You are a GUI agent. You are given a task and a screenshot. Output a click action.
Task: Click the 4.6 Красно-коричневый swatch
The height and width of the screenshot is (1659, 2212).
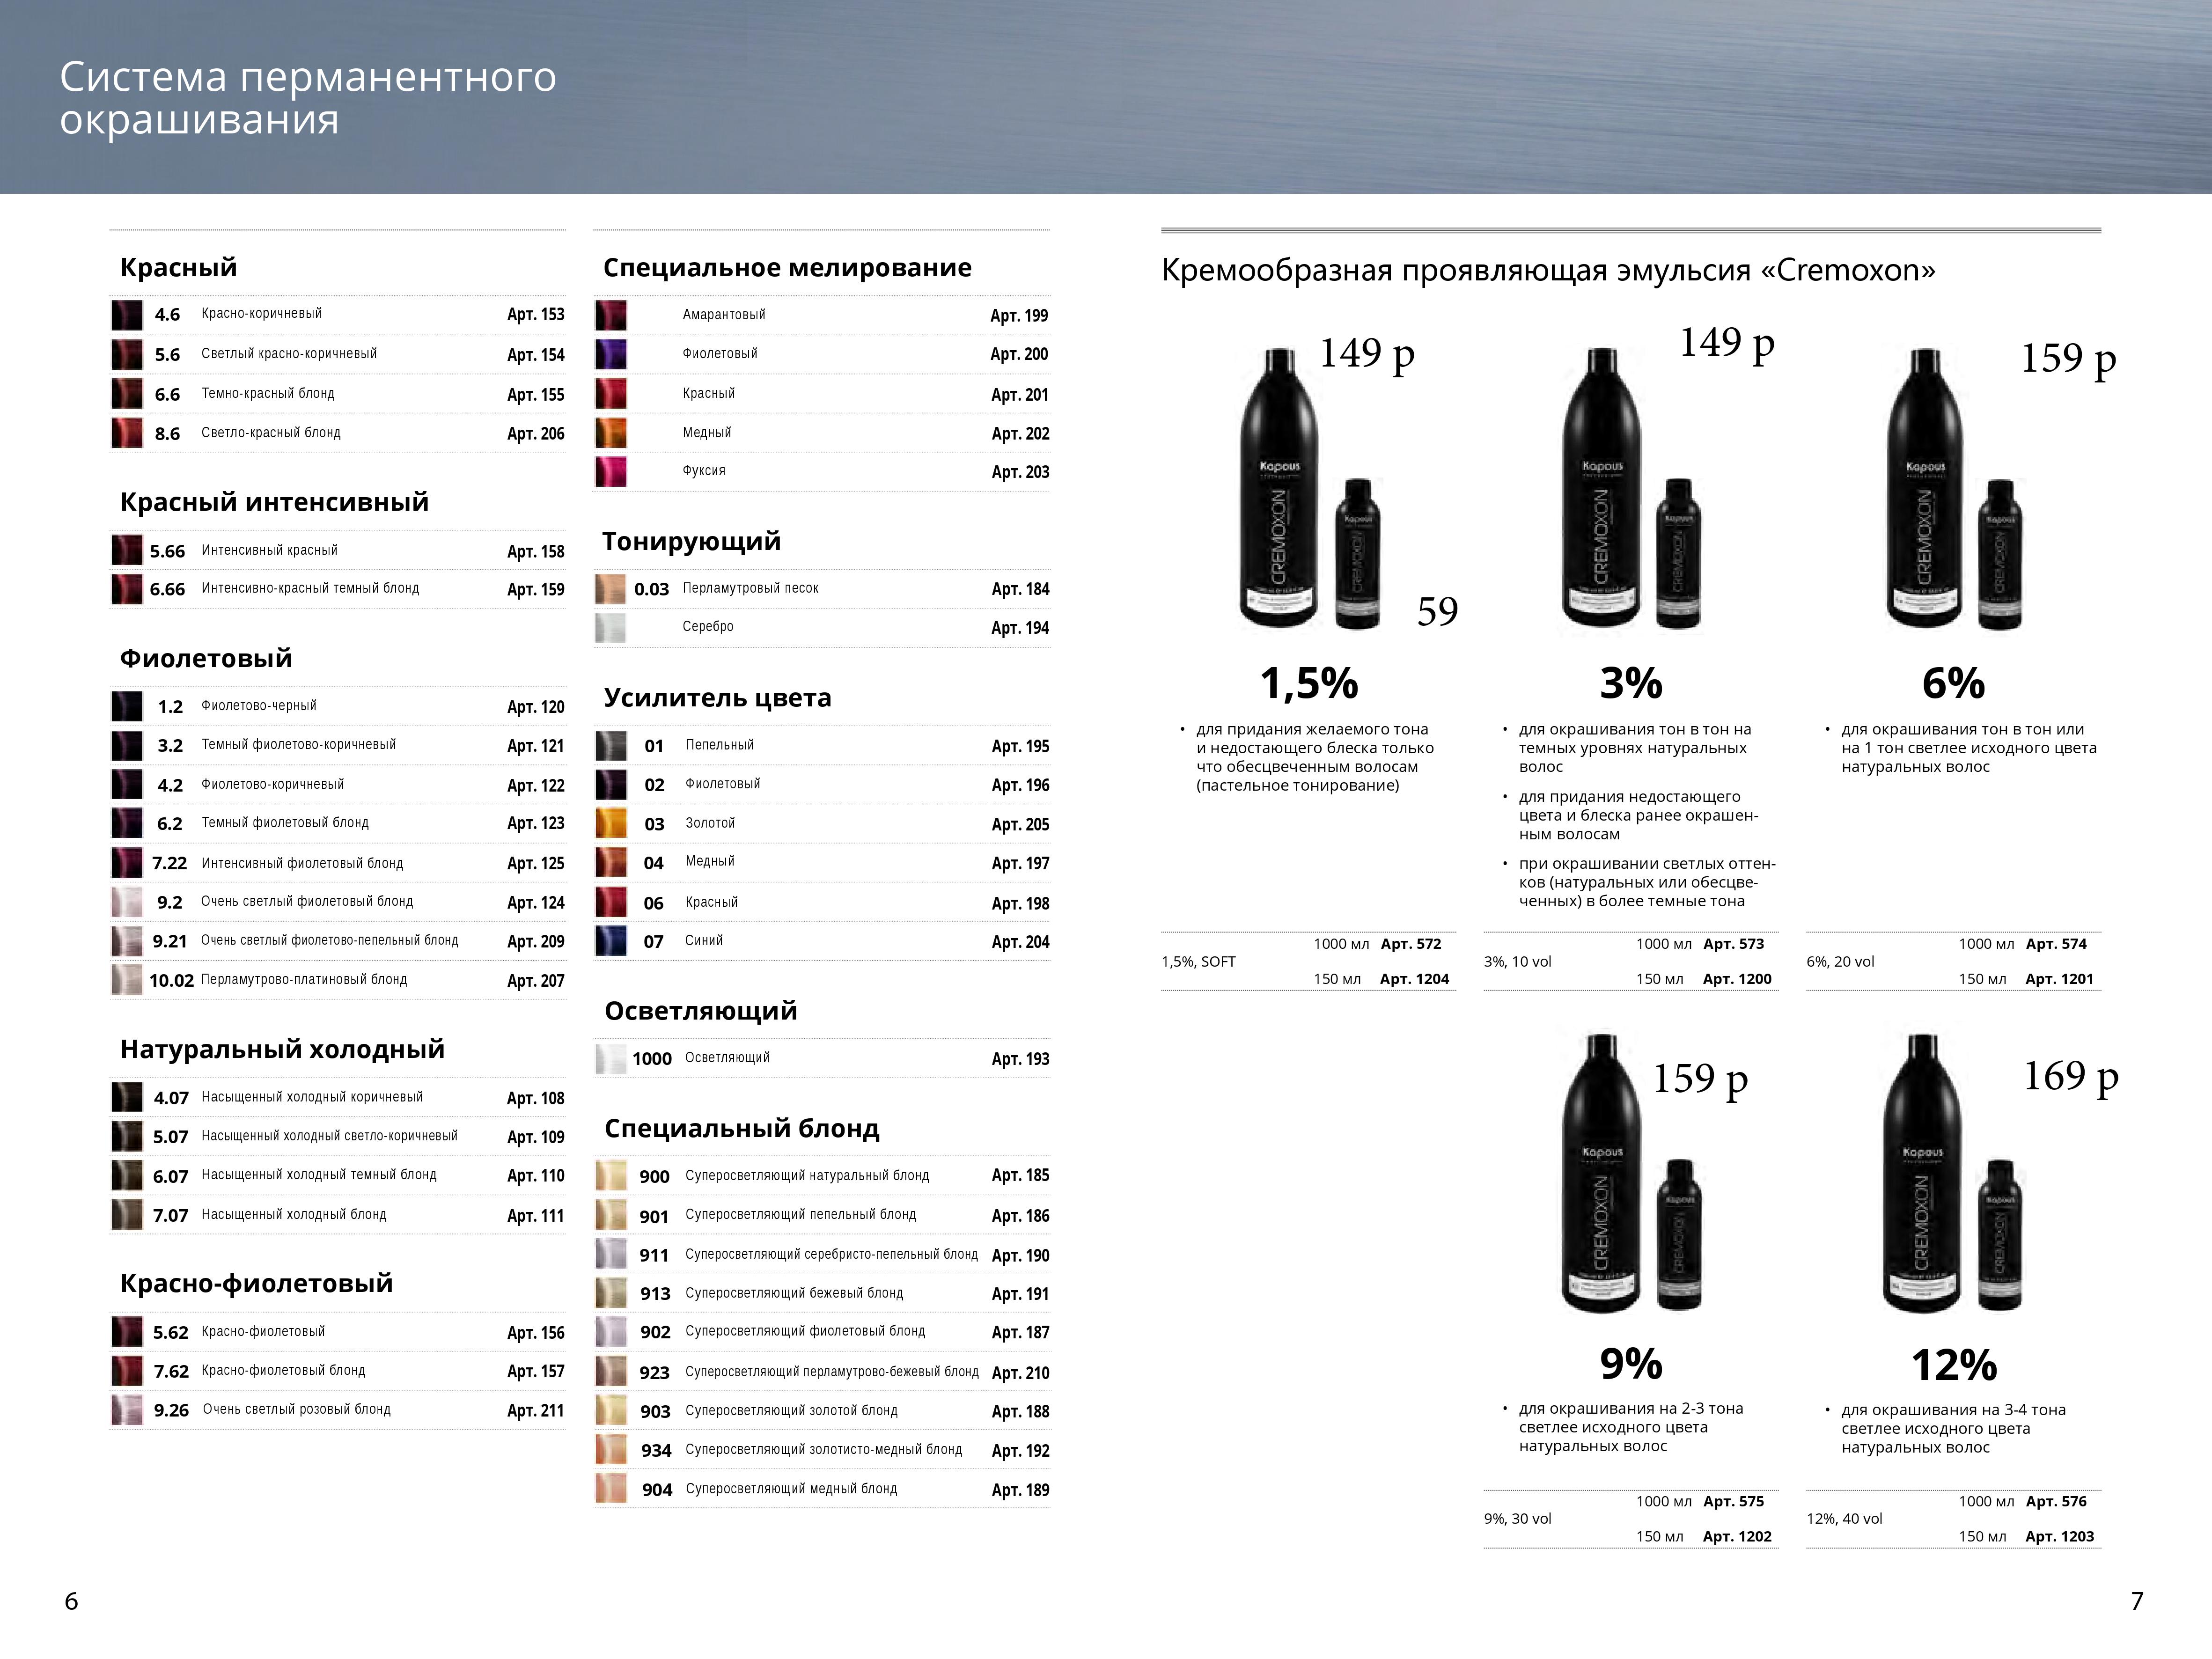126,315
